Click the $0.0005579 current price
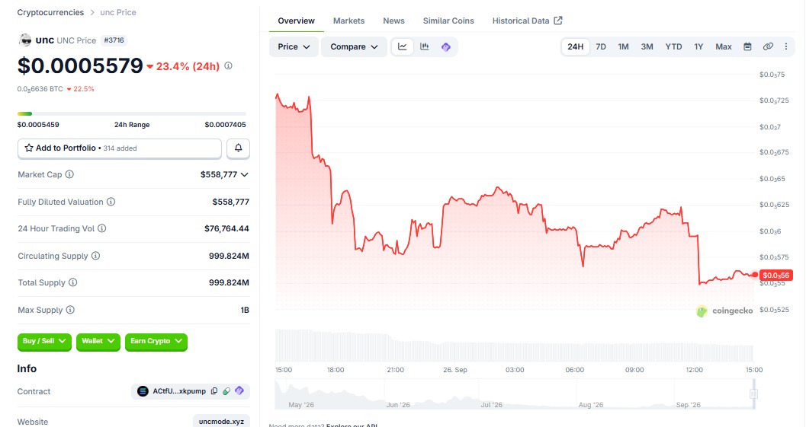 point(80,65)
